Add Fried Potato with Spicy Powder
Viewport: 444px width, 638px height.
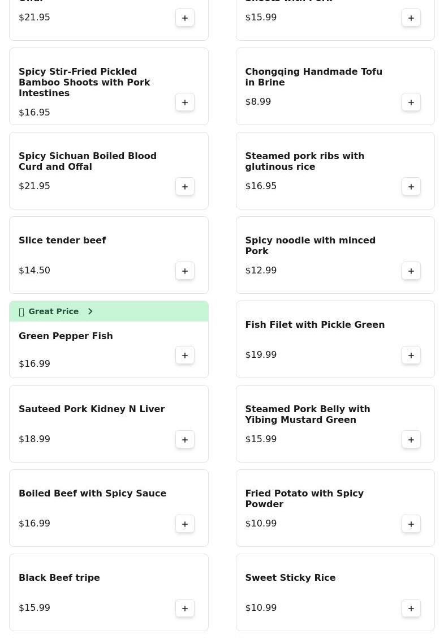click(x=411, y=524)
